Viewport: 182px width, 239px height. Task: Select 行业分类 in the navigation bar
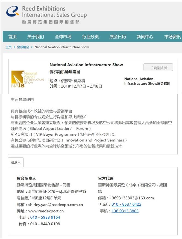coord(90,37)
